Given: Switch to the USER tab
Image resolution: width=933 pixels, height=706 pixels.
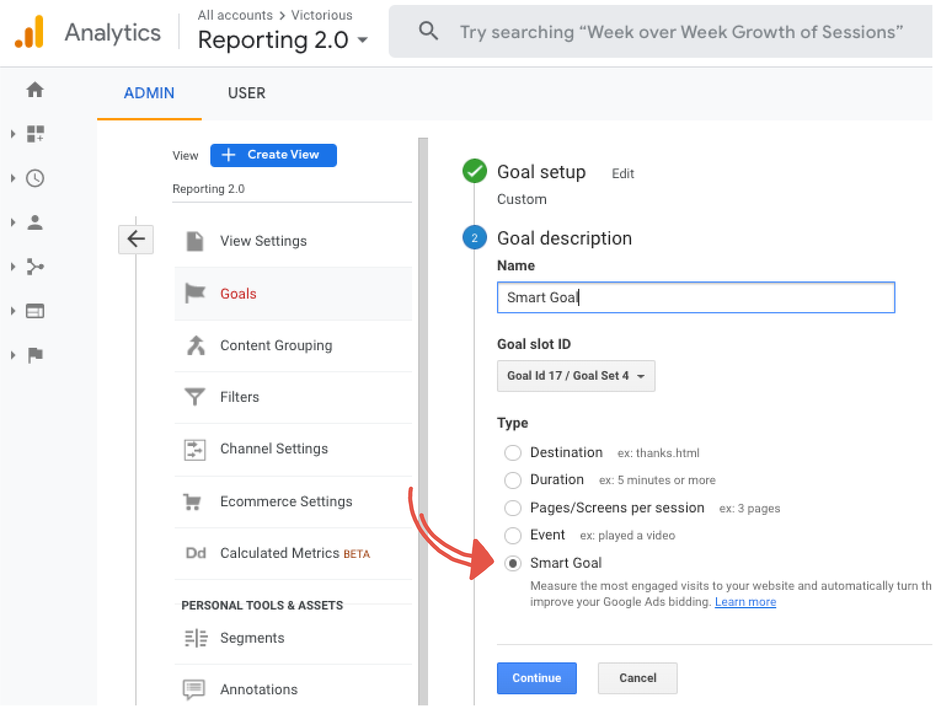Looking at the screenshot, I should pos(247,93).
